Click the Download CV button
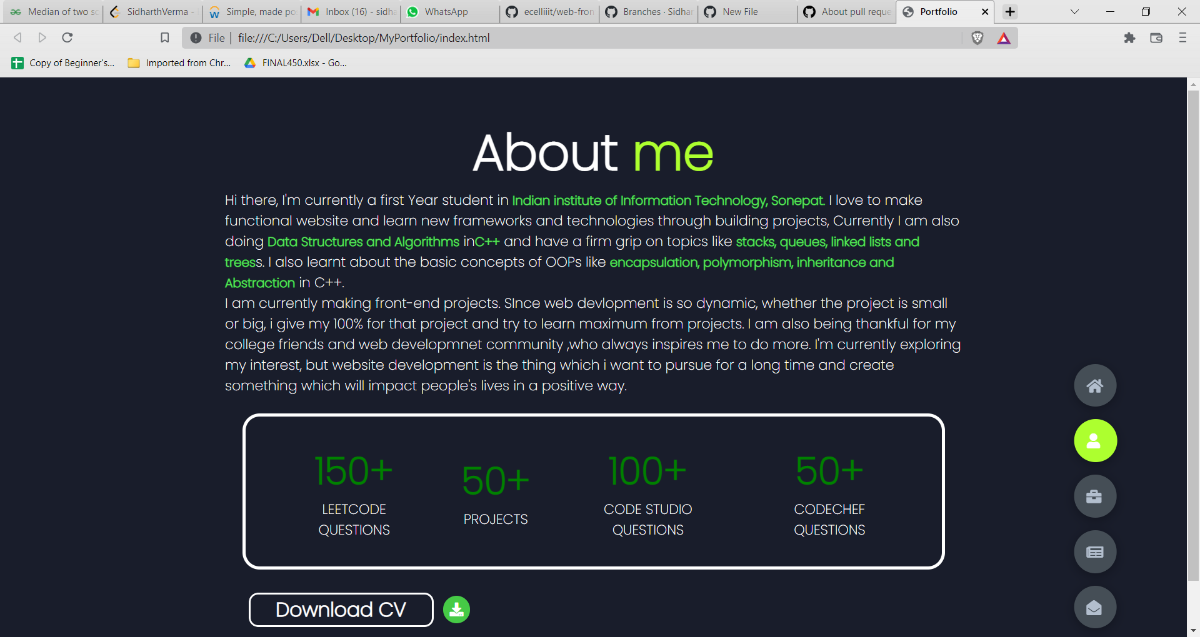Image resolution: width=1200 pixels, height=637 pixels. tap(341, 610)
